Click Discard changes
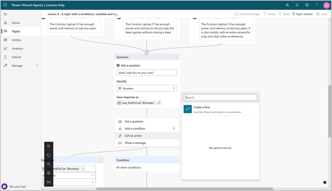 (247, 14)
